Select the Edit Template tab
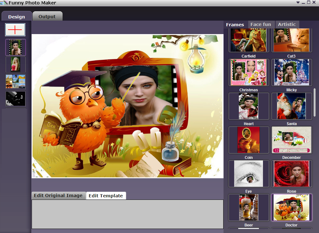 pos(106,195)
